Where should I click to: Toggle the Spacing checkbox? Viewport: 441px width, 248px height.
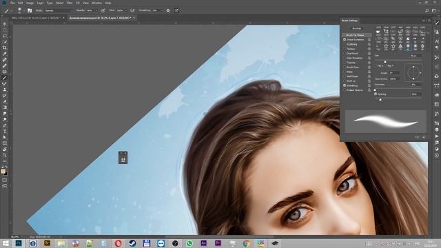click(x=376, y=94)
